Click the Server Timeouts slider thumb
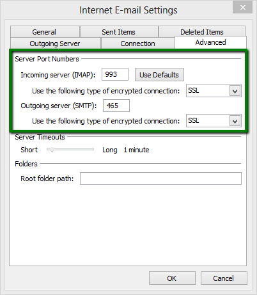 52,150
